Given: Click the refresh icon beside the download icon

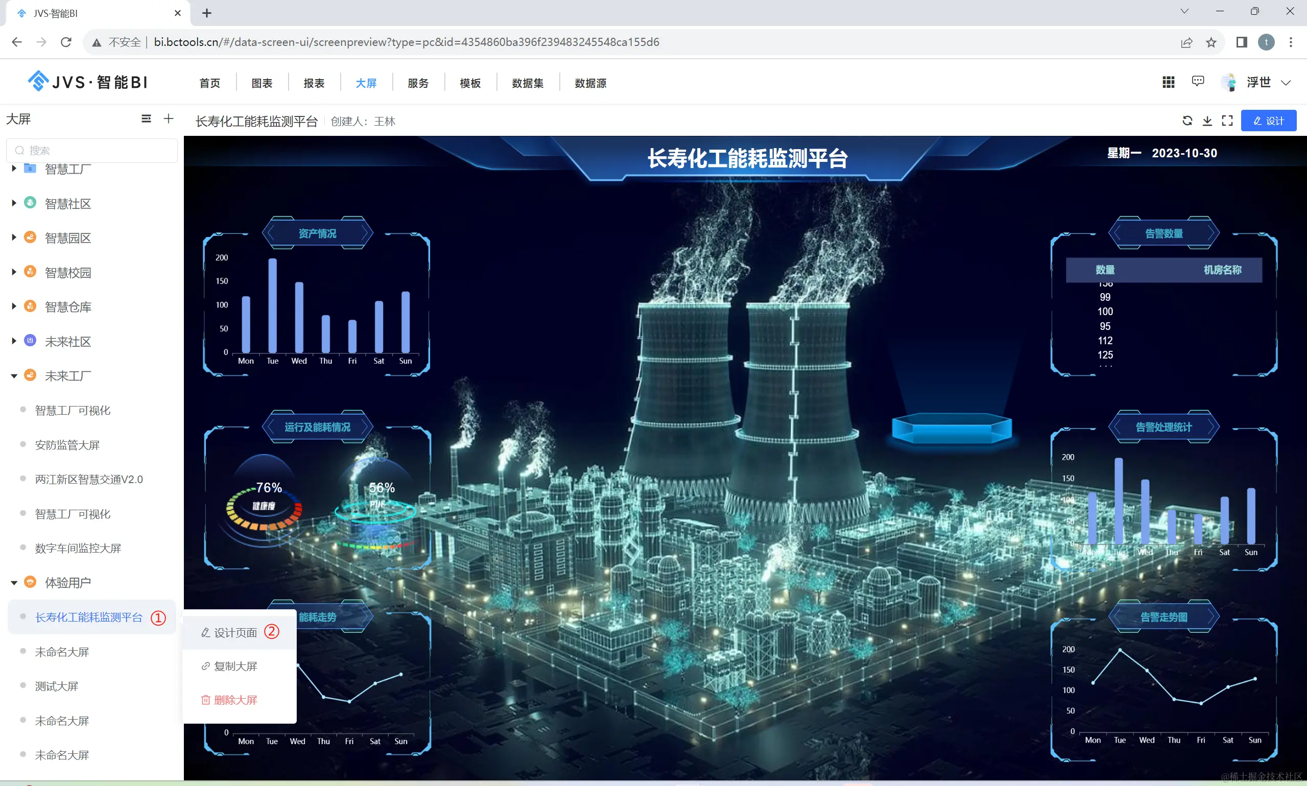Looking at the screenshot, I should click(x=1187, y=121).
